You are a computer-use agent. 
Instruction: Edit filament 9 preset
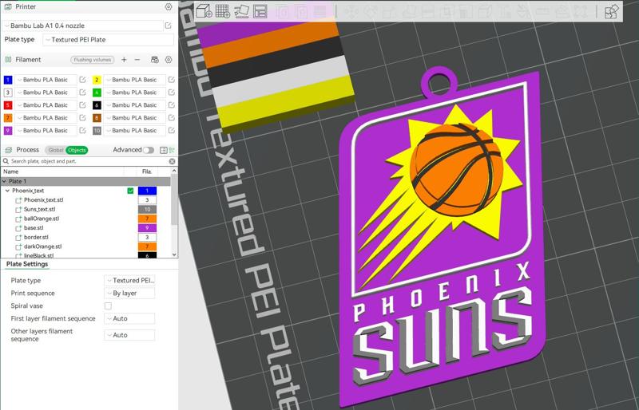(83, 130)
